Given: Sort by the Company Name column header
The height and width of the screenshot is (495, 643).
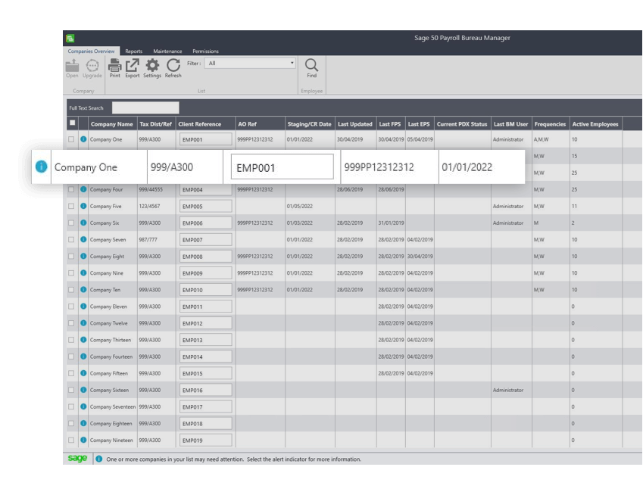Looking at the screenshot, I should [x=111, y=124].
